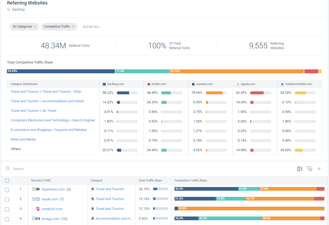Screen dimensions: 329x225
Task: Click the plus icon next to table settings
Action: click(319, 169)
